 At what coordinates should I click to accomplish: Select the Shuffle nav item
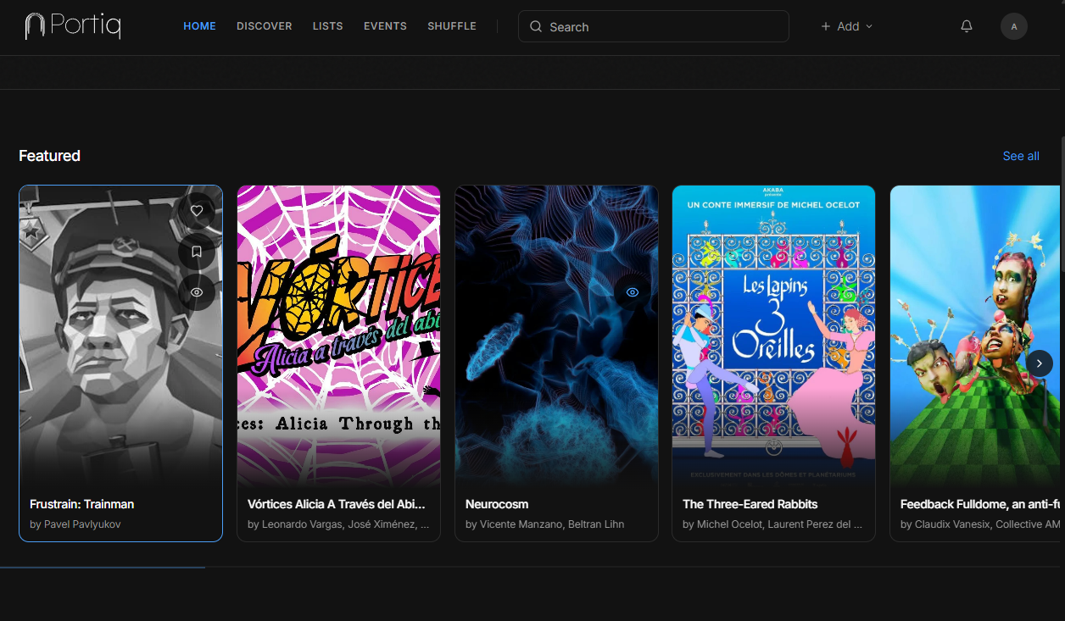click(x=452, y=26)
